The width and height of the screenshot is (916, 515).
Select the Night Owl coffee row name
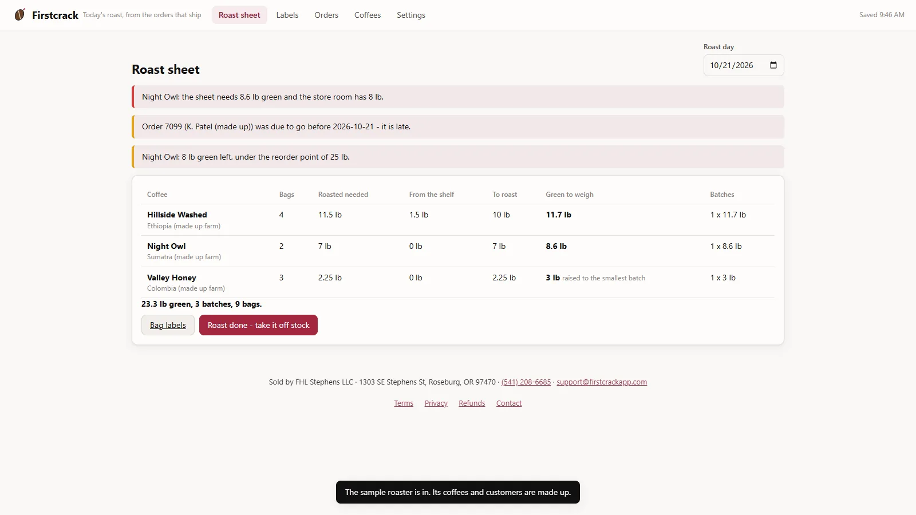tap(167, 246)
